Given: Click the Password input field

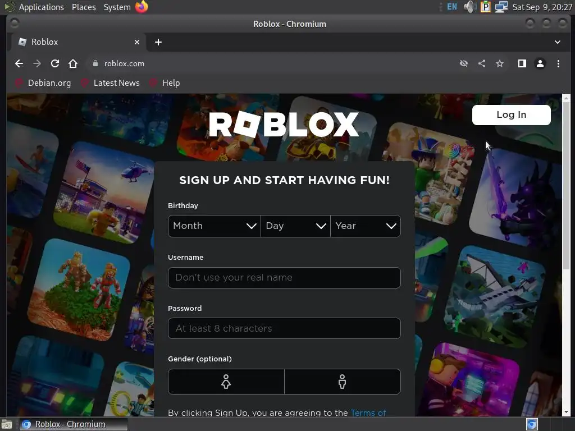Looking at the screenshot, I should pos(284,328).
